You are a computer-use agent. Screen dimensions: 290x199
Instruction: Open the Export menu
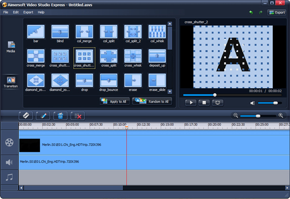click(28, 12)
